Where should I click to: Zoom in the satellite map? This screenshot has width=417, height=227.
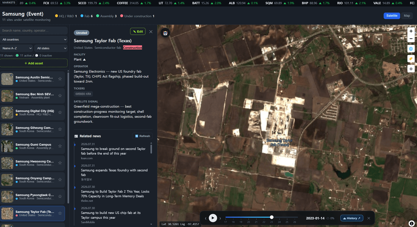click(411, 31)
